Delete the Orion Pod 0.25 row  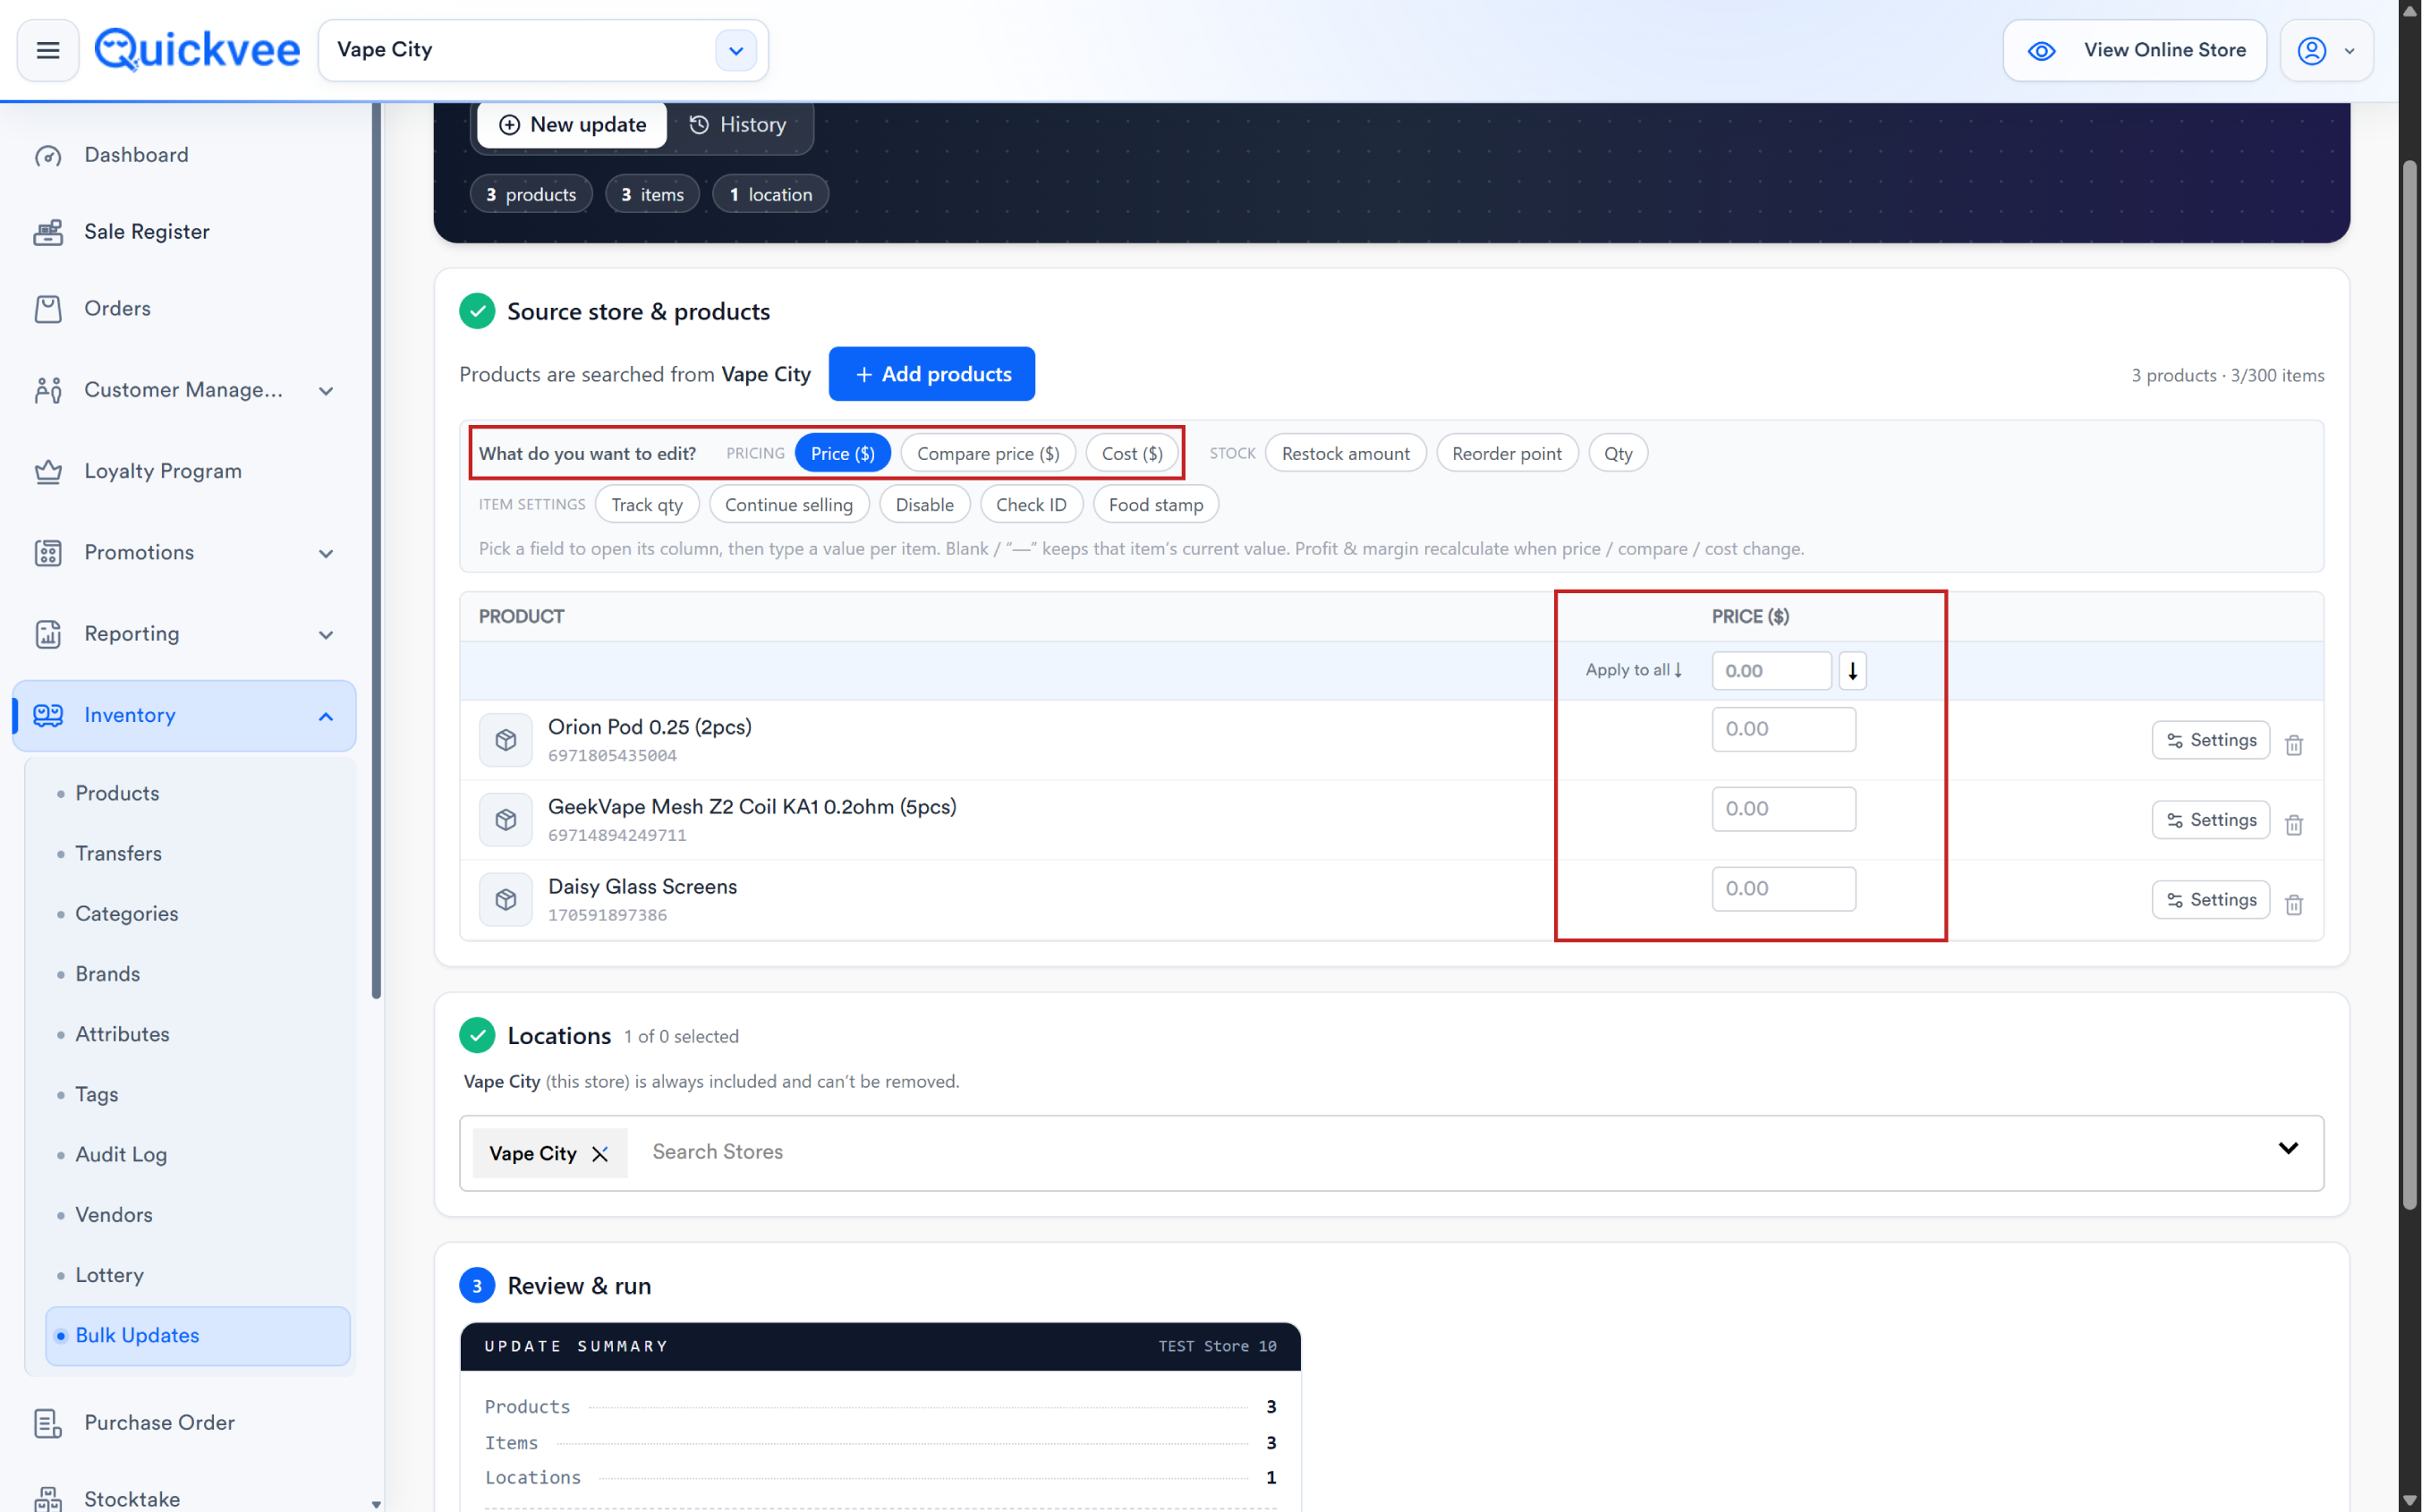click(x=2294, y=745)
